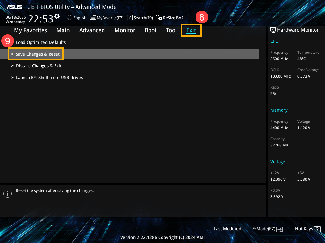Click the EzMode exit arrow icon
Image resolution: width=325 pixels, height=243 pixels.
click(280, 229)
